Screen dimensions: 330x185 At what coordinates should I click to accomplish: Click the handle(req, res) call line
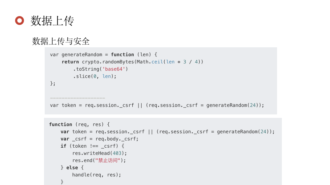pos(97,175)
